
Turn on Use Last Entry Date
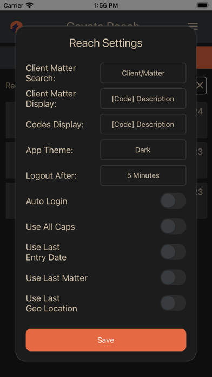click(x=173, y=252)
